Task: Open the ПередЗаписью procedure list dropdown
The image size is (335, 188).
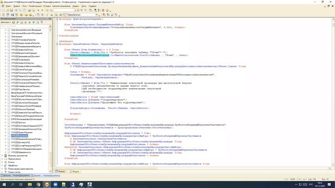Action: click(97, 15)
